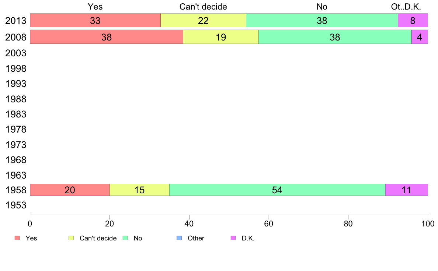Select the 2008 Yes bar segment
438x271 pixels.
tap(106, 37)
